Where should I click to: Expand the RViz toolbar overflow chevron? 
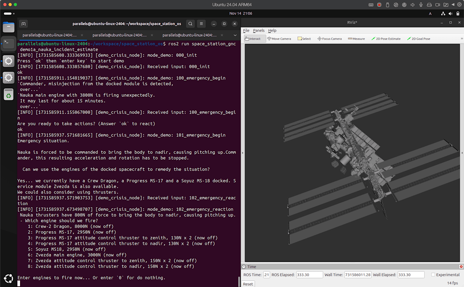461,39
